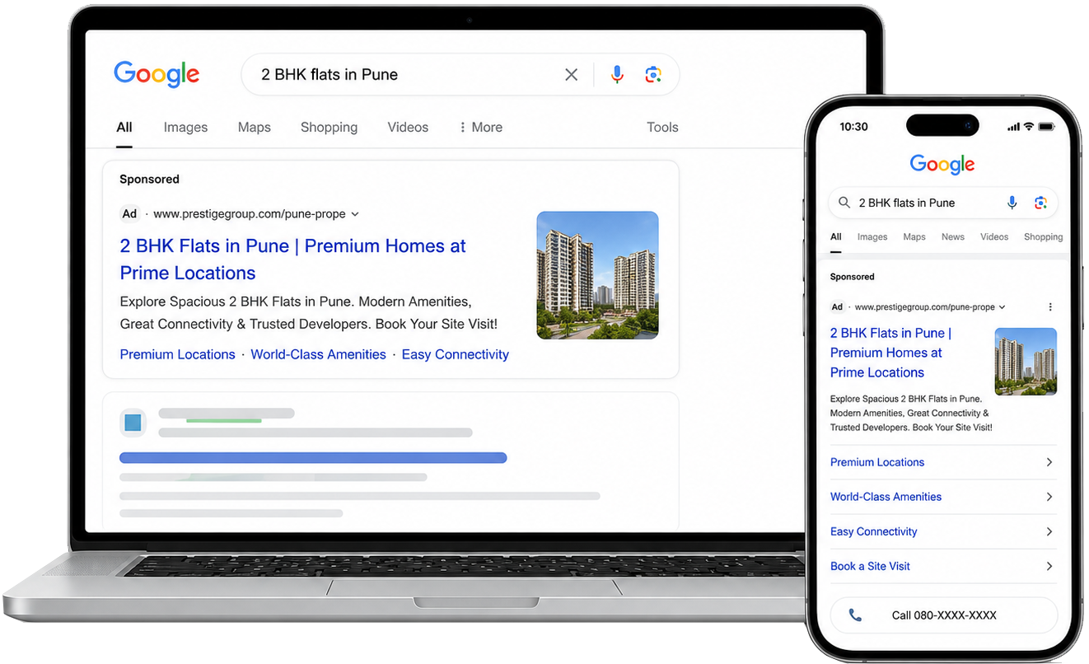Tap World-Class Amenities sitelink on the phone
The height and width of the screenshot is (664, 1089).
click(x=886, y=497)
